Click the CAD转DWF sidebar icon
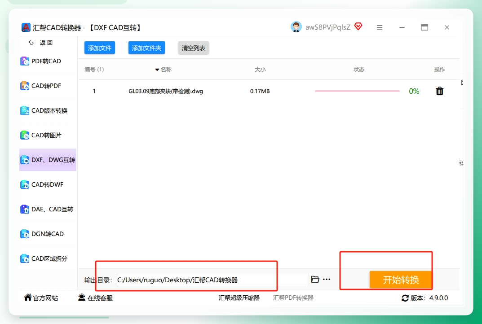The height and width of the screenshot is (324, 482). 25,184
